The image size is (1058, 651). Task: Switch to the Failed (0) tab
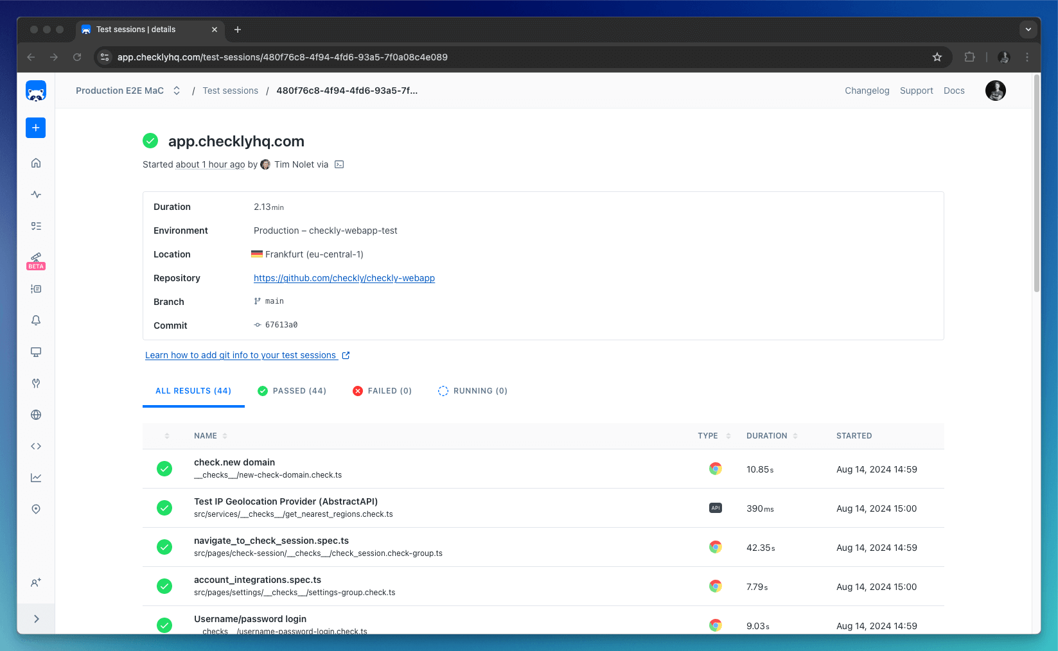tap(382, 391)
